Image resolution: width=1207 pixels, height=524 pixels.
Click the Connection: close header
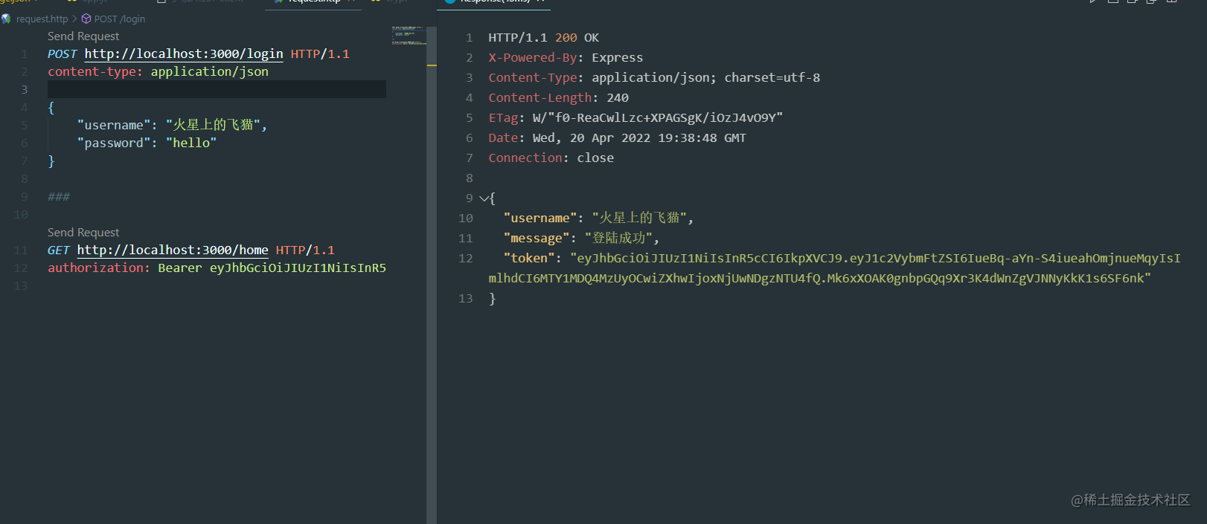point(551,158)
